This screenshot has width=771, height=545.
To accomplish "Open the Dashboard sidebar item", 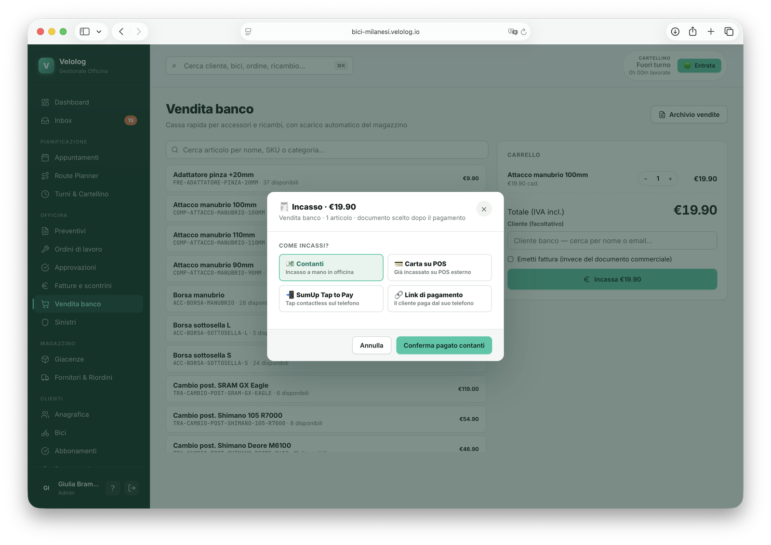I will (88, 102).
